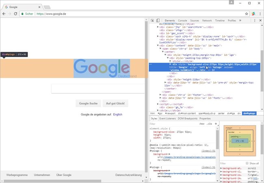Toggle device toolbar in DevTools
This screenshot has width=264, height=183.
click(x=158, y=20)
